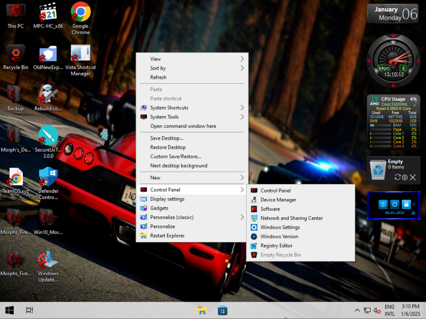The height and width of the screenshot is (319, 426).
Task: Click the Device Manager submenu icon
Action: (x=254, y=200)
